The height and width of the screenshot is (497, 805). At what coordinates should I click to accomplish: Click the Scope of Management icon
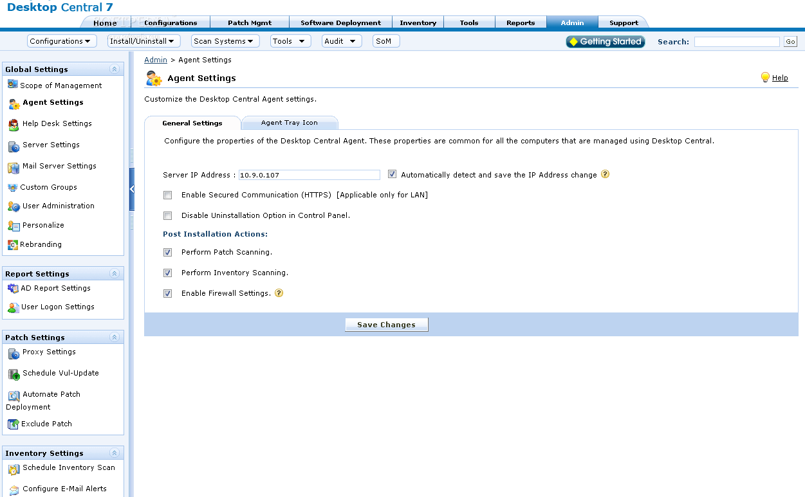13,84
